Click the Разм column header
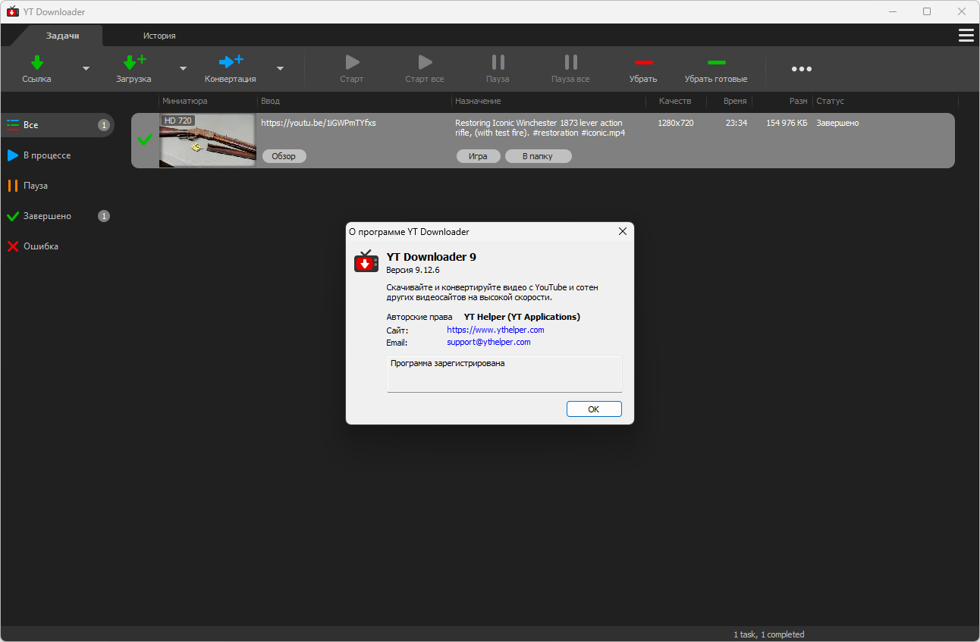 798,101
